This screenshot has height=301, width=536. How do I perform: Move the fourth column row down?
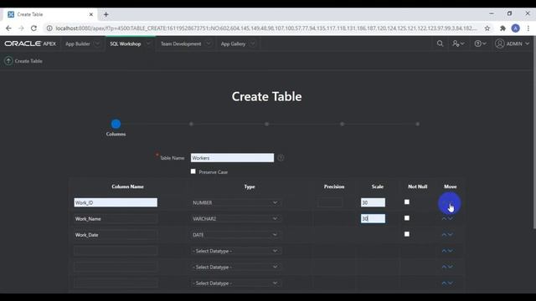(x=451, y=251)
